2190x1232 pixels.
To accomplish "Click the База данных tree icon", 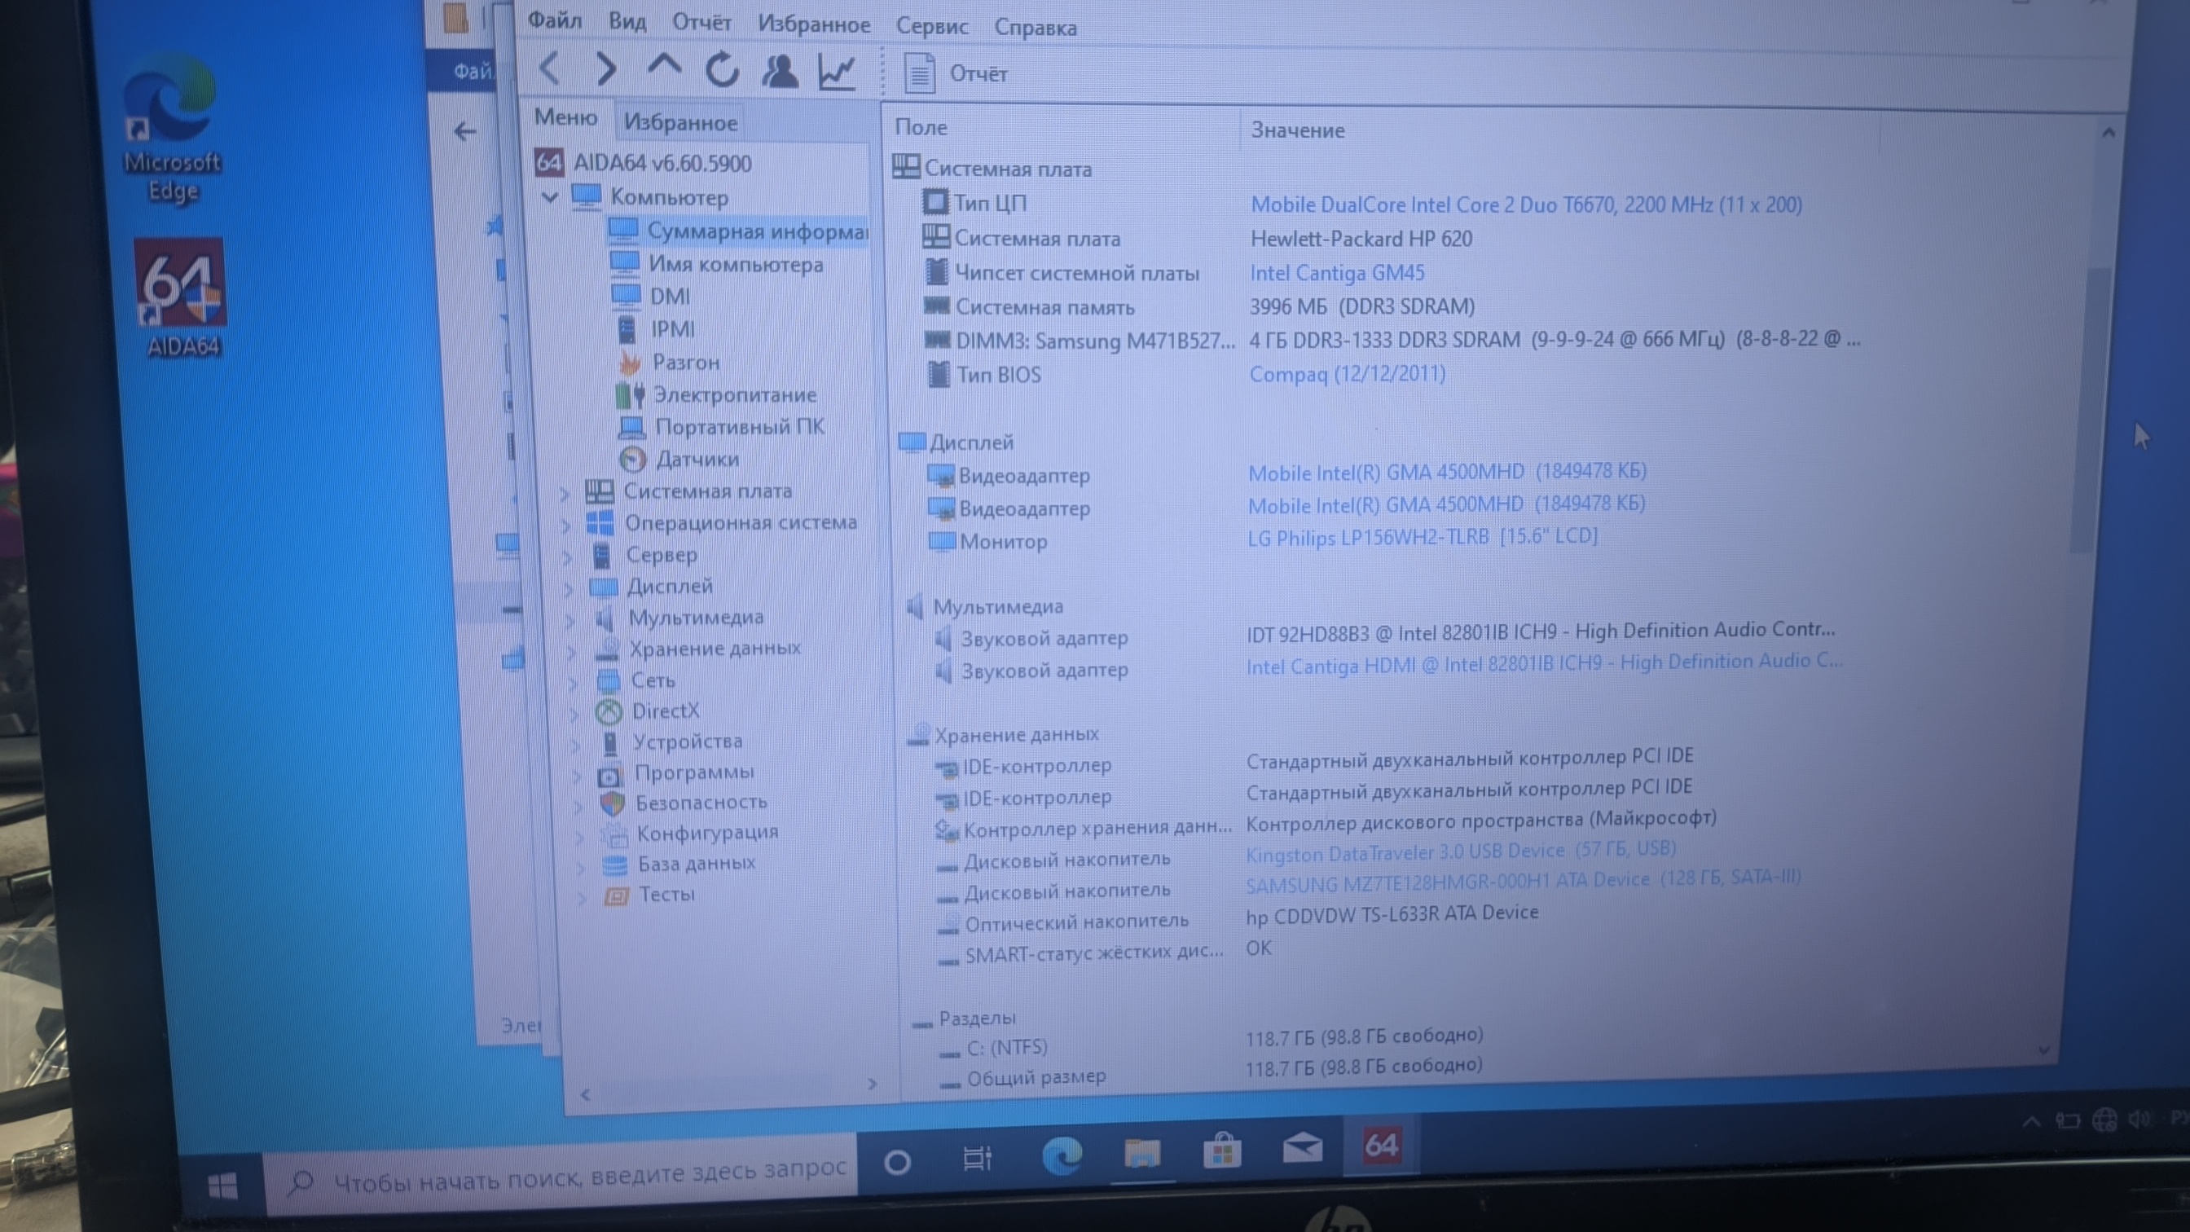I will point(614,865).
